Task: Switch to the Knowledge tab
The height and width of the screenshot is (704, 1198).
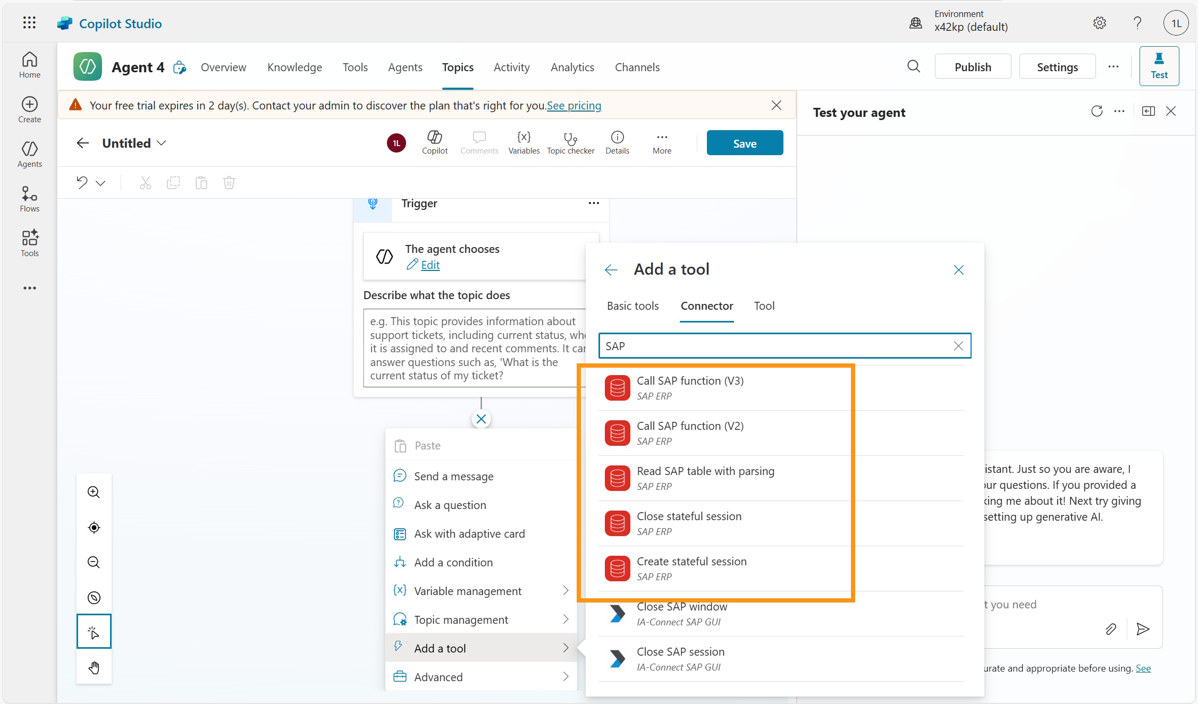Action: click(x=295, y=67)
